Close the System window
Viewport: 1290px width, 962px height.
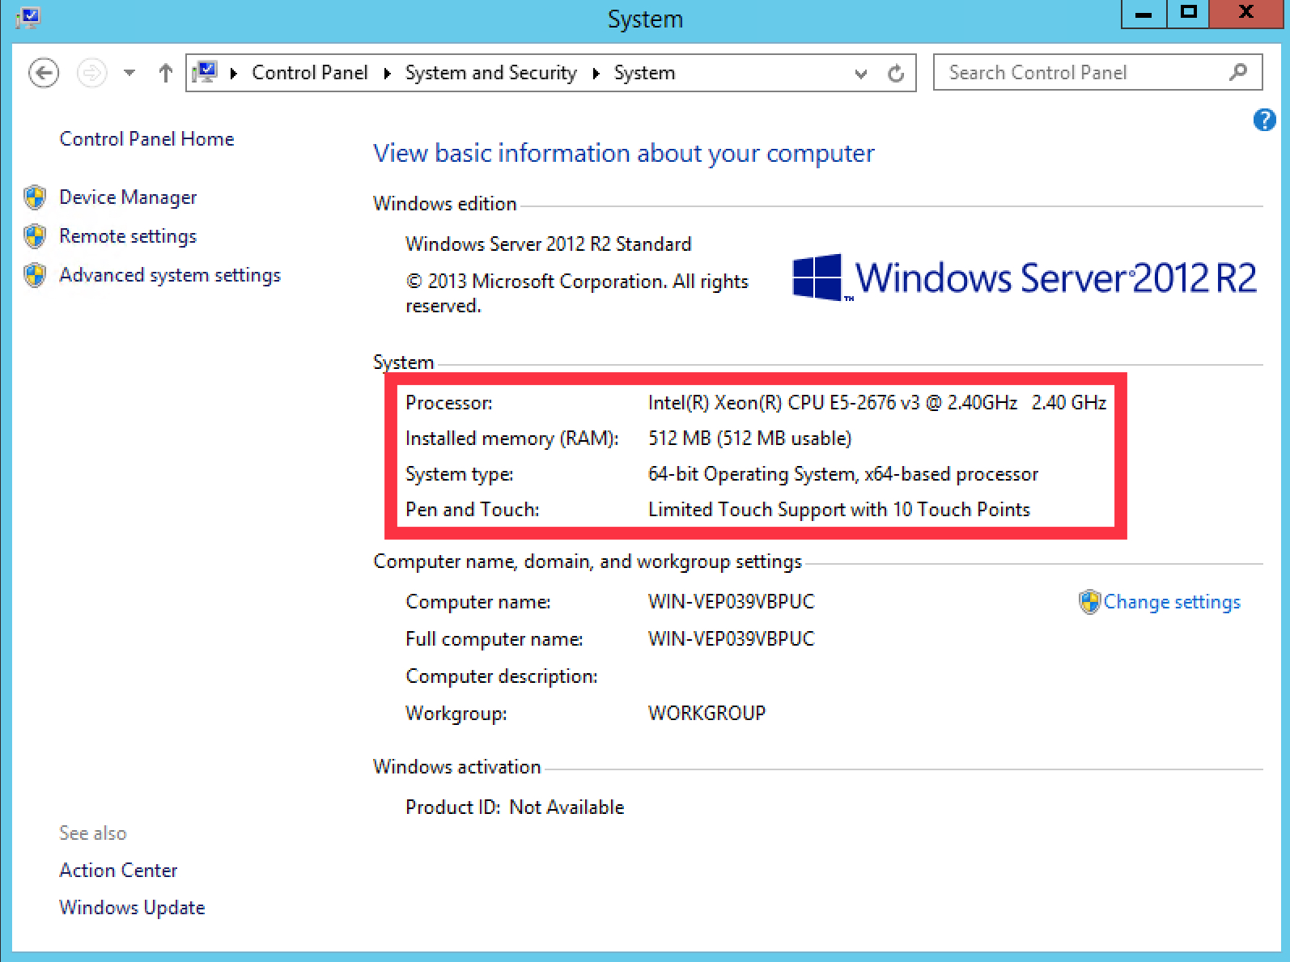click(1246, 14)
